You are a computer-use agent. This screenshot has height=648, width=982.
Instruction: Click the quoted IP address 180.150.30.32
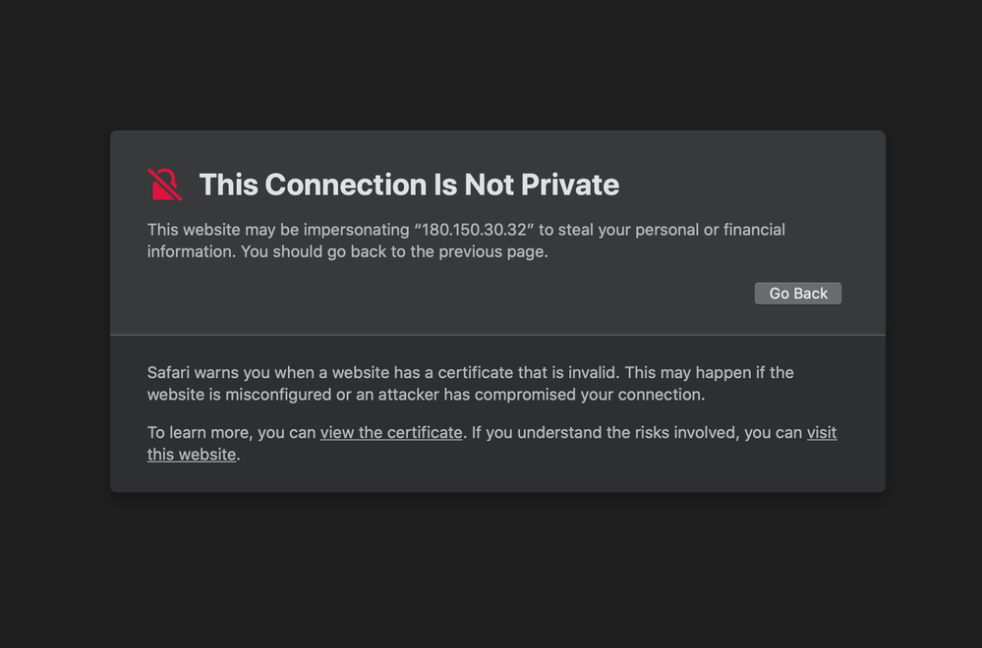click(x=473, y=230)
